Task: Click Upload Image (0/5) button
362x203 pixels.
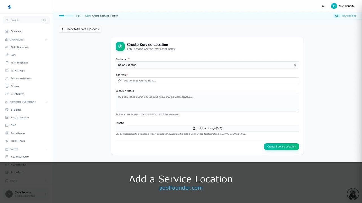Action: point(207,128)
